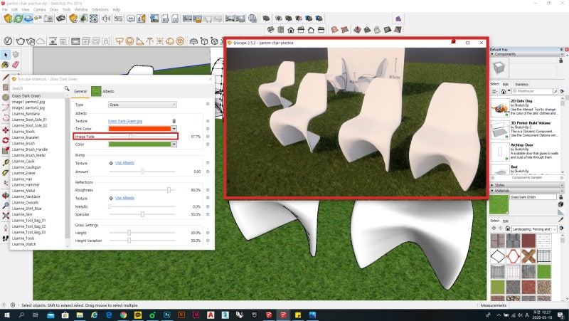This screenshot has width=569, height=321.
Task: Pick the Move tool in left toolbar
Action: 6,130
